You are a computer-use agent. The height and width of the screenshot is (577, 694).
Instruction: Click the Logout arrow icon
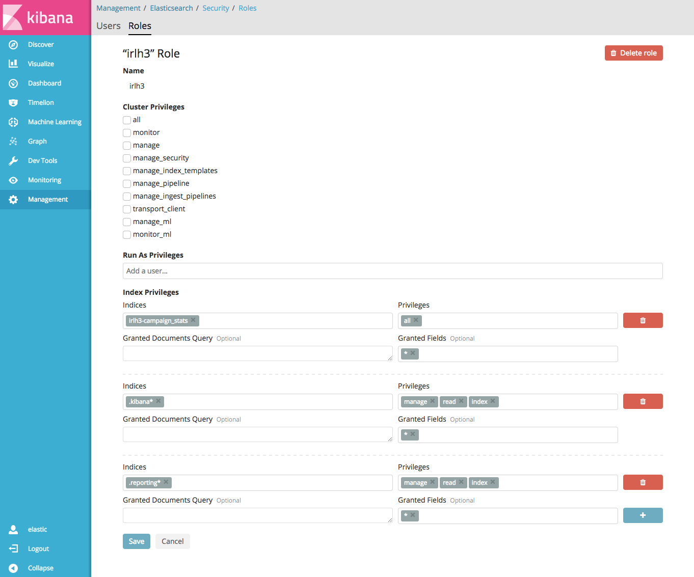13,549
